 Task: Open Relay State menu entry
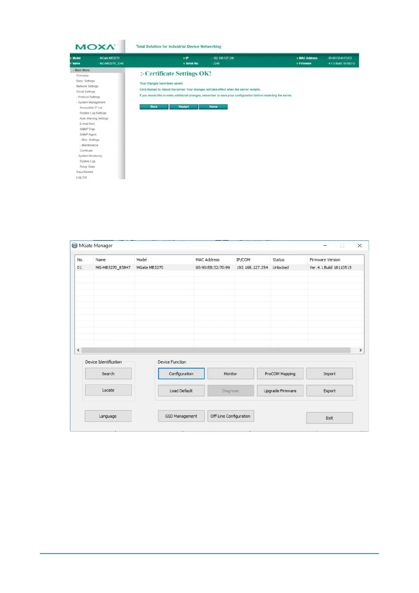87,167
